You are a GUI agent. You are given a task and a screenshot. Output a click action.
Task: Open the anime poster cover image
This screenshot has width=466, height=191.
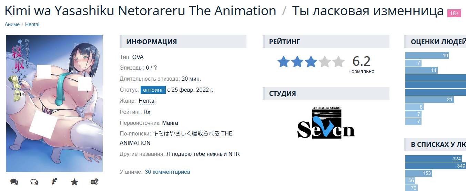54,103
